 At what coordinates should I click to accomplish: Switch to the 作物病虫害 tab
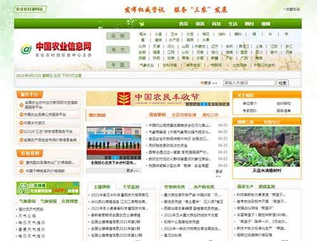click(174, 187)
